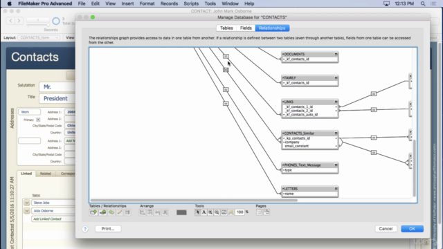Image resolution: width=443 pixels, height=249 pixels.
Task: Collapse the LINKS table occurrence
Action: 336,102
